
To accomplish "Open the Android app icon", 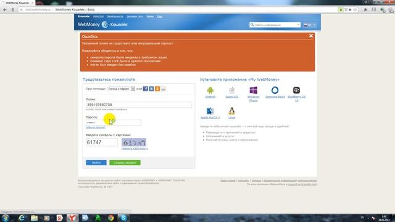I will [x=210, y=90].
